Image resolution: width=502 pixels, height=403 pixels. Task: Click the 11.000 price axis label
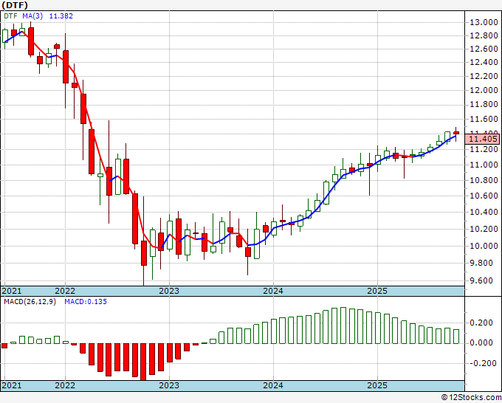click(484, 165)
